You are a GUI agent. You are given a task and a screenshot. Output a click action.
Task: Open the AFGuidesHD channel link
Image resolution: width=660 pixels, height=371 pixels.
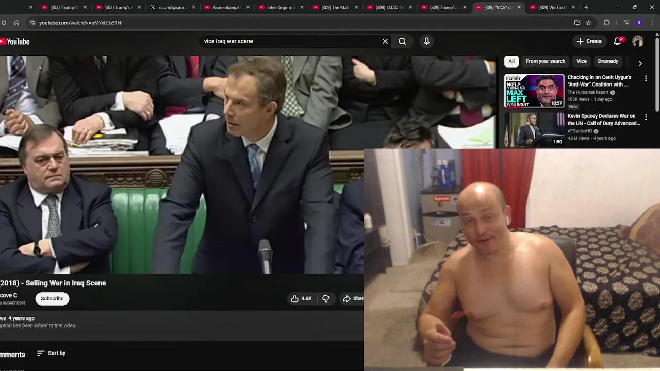pos(580,131)
